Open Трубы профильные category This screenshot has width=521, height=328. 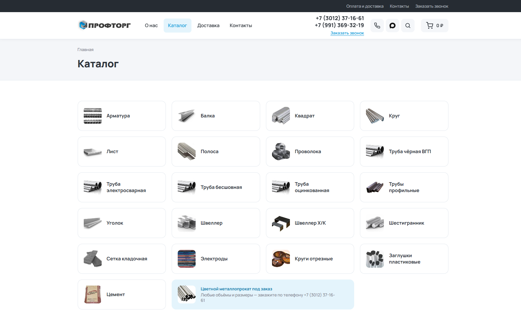[x=404, y=187]
